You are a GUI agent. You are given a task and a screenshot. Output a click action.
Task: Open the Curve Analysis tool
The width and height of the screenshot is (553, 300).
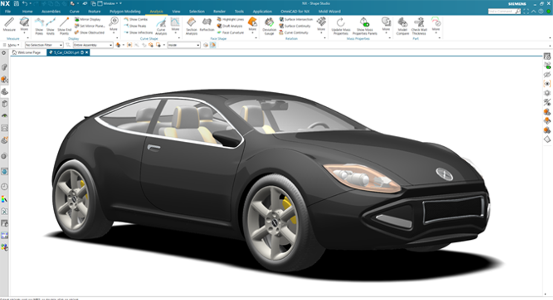[x=161, y=26]
